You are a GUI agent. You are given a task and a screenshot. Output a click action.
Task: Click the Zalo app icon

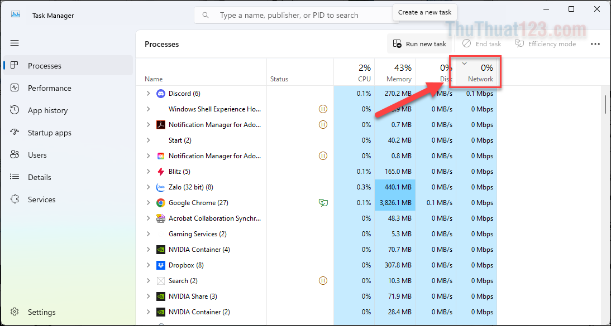[x=160, y=187]
